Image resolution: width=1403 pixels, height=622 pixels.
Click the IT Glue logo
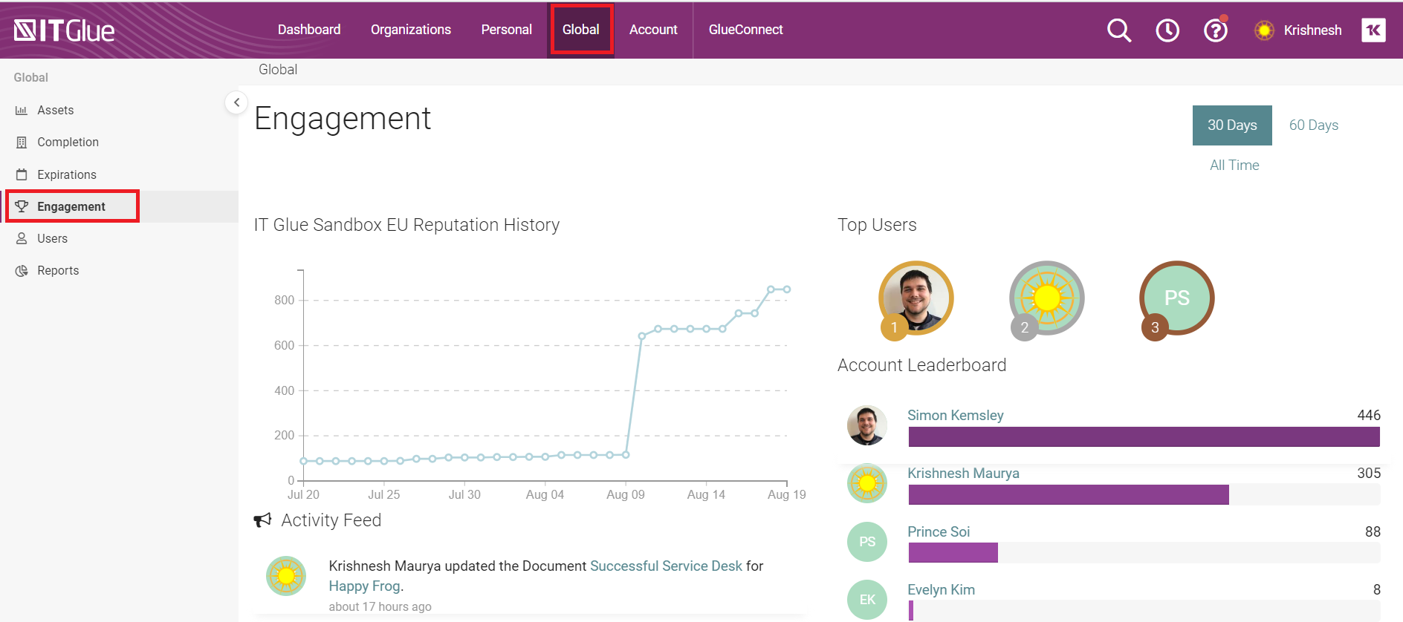(64, 30)
